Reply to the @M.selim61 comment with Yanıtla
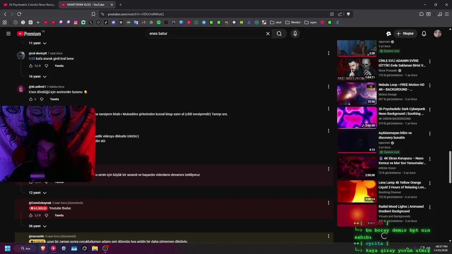 pyautogui.click(x=54, y=99)
